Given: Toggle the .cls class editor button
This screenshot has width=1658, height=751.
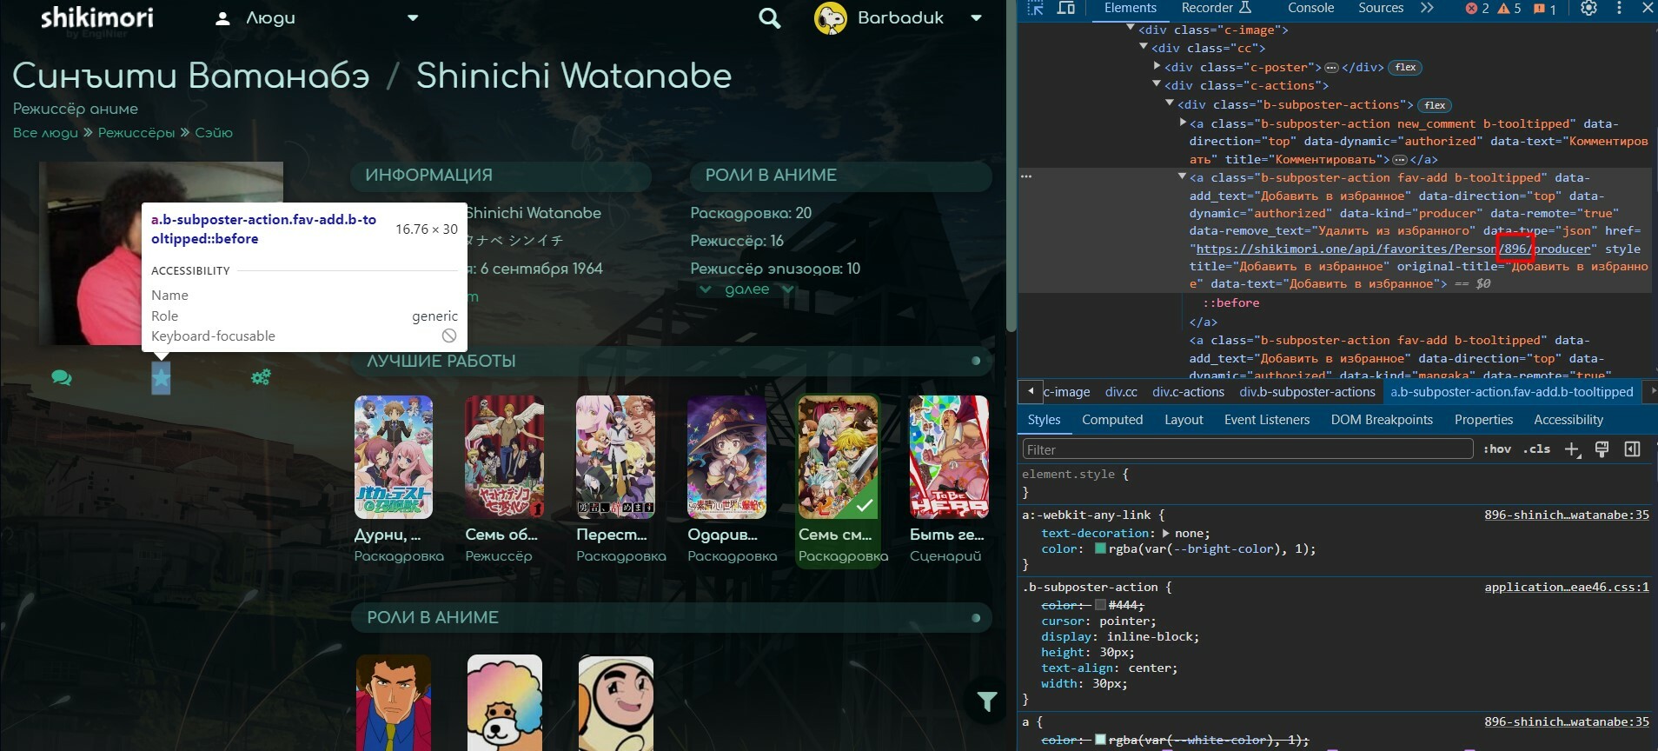Looking at the screenshot, I should click(x=1536, y=449).
